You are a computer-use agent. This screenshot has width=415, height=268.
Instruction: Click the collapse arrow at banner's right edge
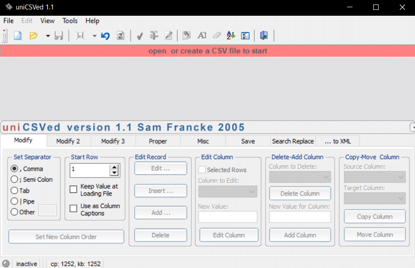(412, 127)
